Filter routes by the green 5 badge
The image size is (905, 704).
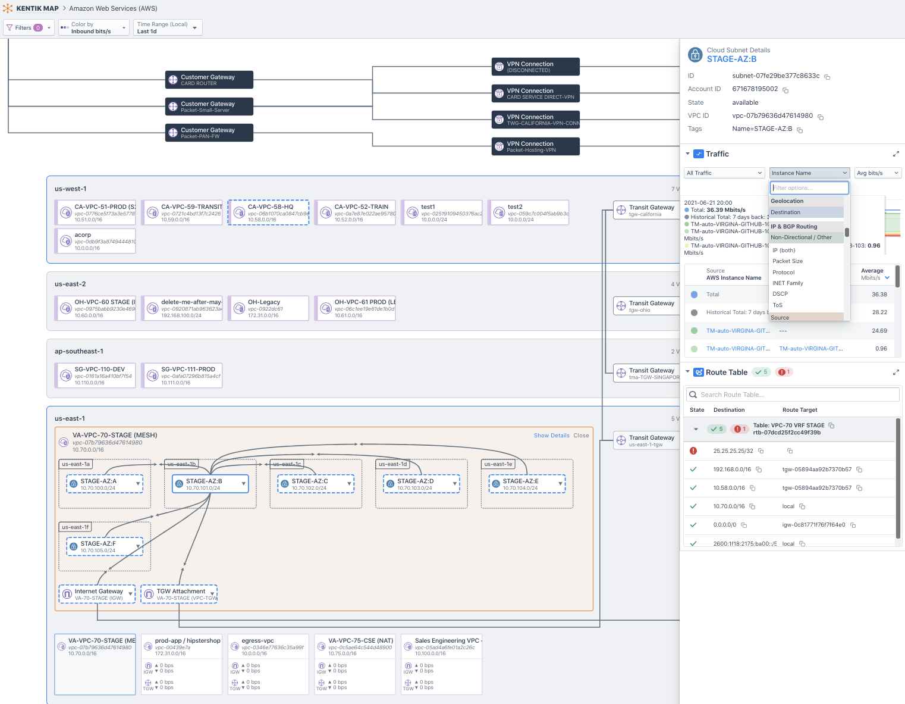pos(762,372)
